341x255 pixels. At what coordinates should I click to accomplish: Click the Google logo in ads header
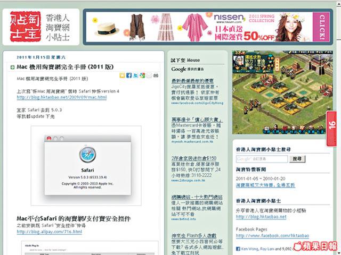(x=178, y=69)
